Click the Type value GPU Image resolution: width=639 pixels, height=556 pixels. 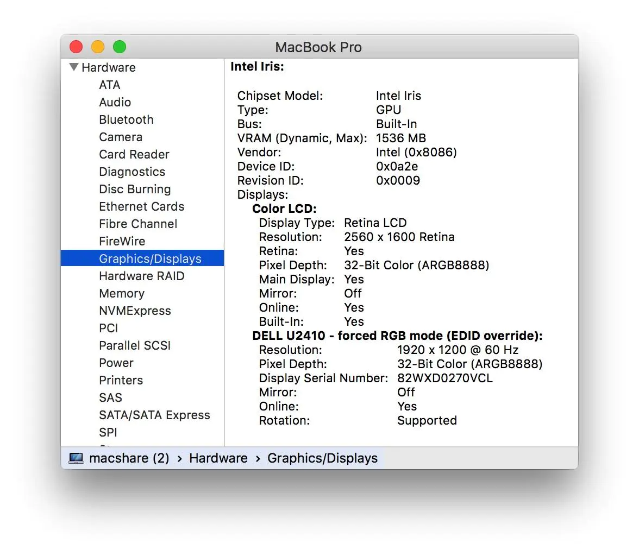click(x=389, y=110)
